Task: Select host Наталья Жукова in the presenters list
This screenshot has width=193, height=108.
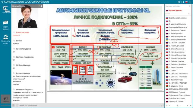Action: click(175, 10)
